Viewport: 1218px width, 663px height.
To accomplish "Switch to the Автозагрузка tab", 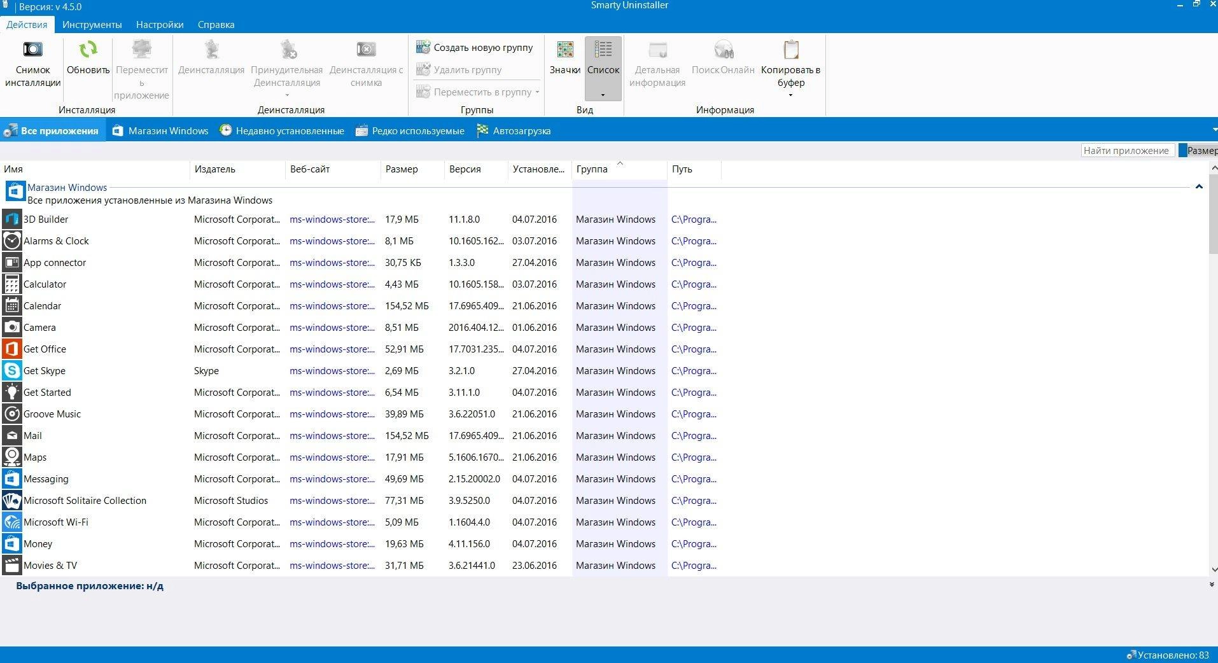I will (514, 130).
